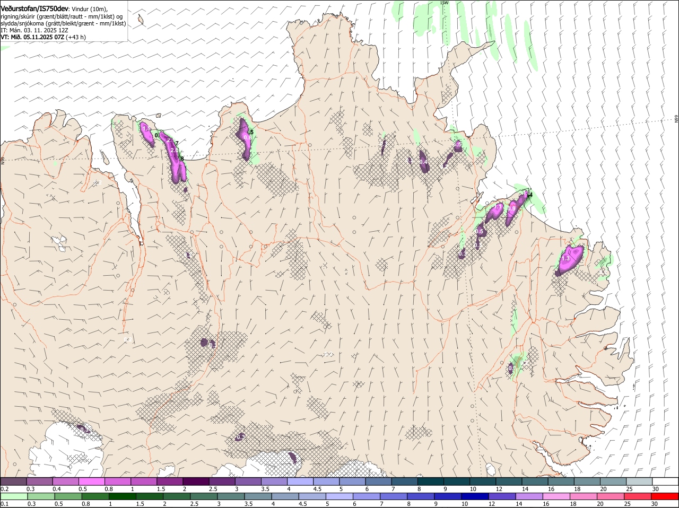Click the '1.3' precipitation value on the map
679x508 pixels.
[x=565, y=258]
